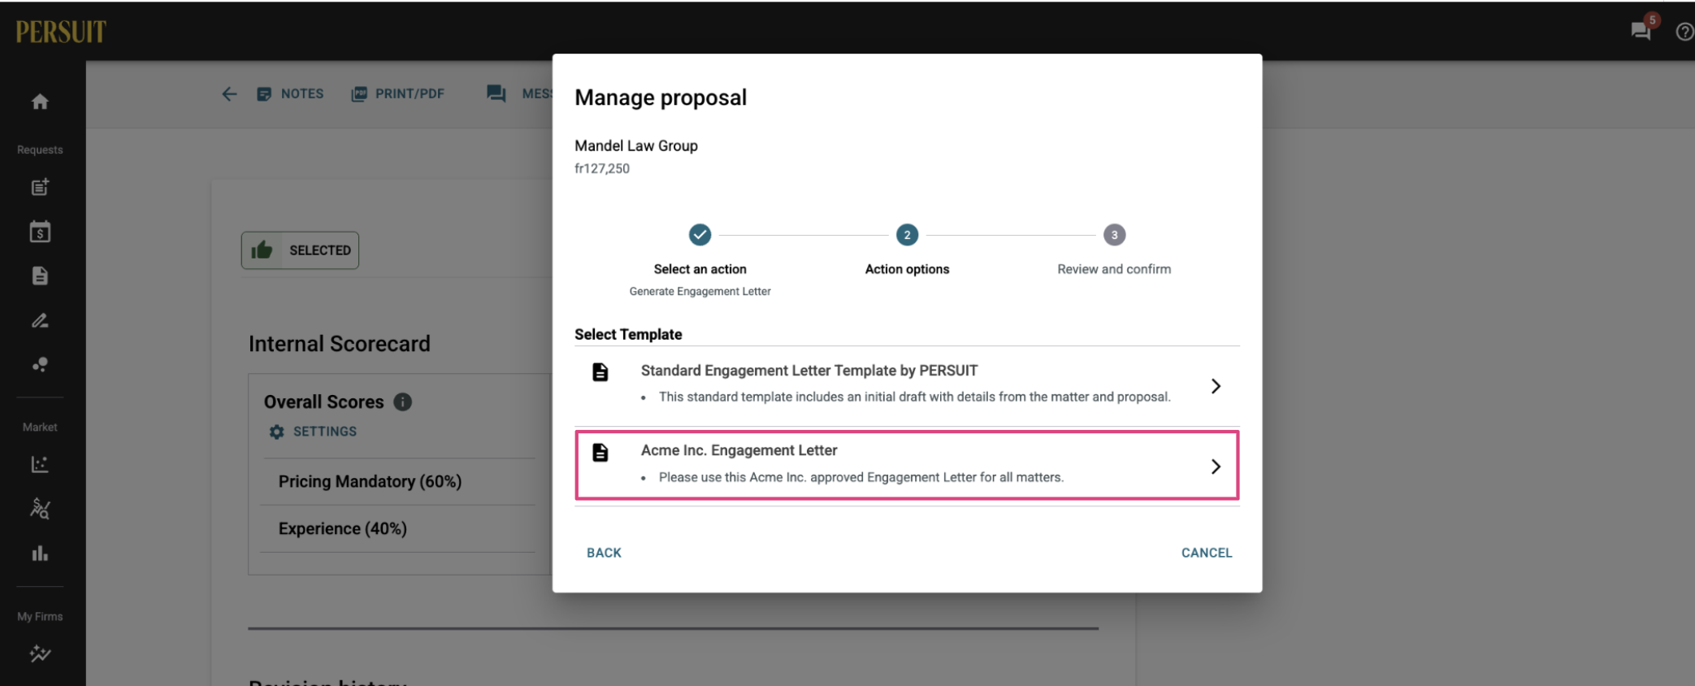Open the insights icon under My Firms

coord(40,653)
